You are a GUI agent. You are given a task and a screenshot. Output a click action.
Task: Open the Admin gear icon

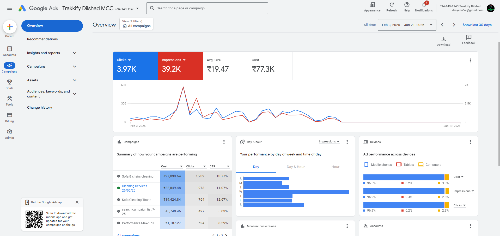tap(9, 132)
